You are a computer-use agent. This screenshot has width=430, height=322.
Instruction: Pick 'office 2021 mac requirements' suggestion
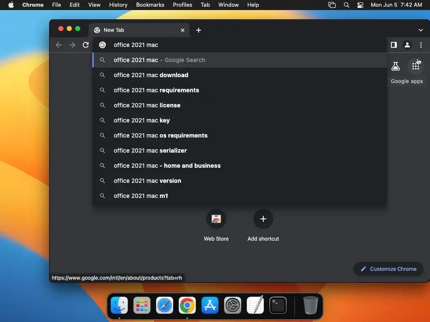(x=240, y=90)
